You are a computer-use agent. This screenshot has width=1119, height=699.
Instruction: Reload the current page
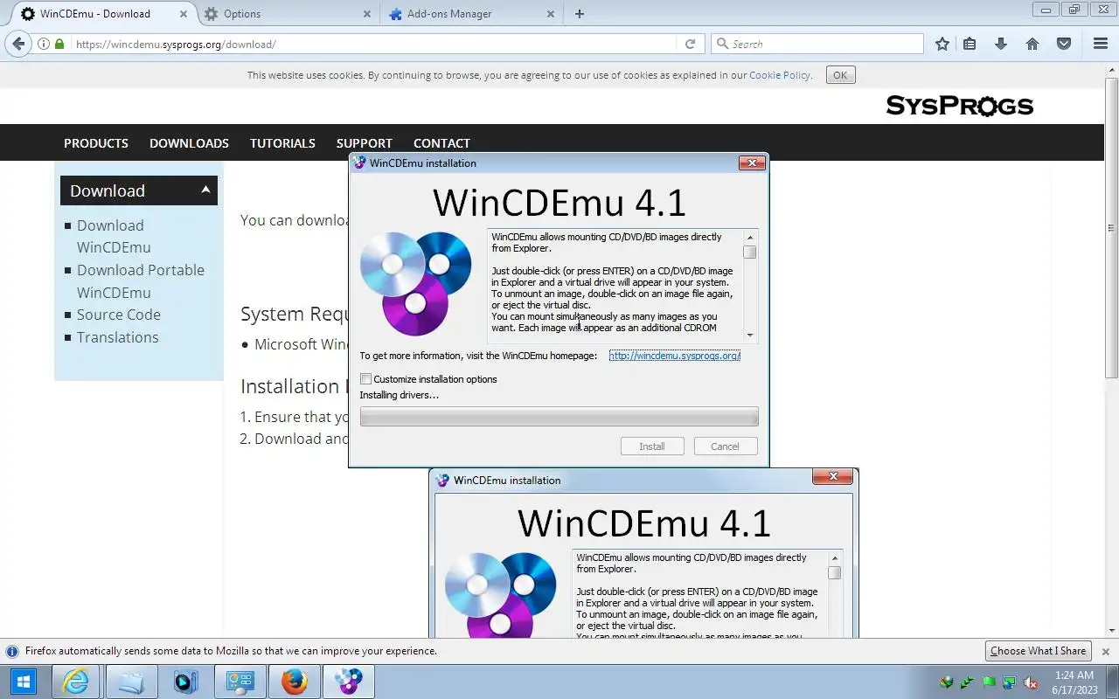coord(690,44)
